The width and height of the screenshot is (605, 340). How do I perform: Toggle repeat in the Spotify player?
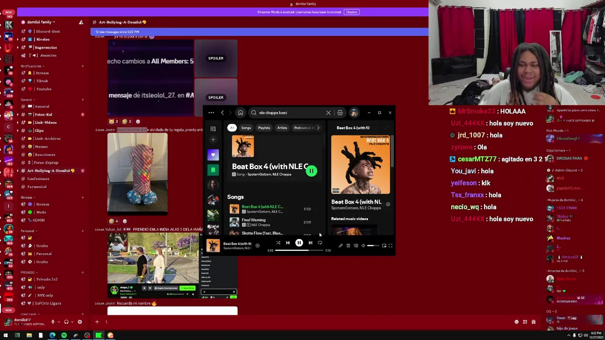[x=320, y=243]
